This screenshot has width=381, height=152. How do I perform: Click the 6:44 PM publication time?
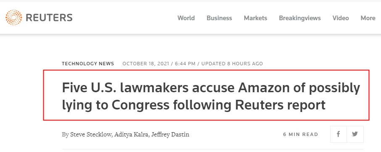click(x=185, y=64)
